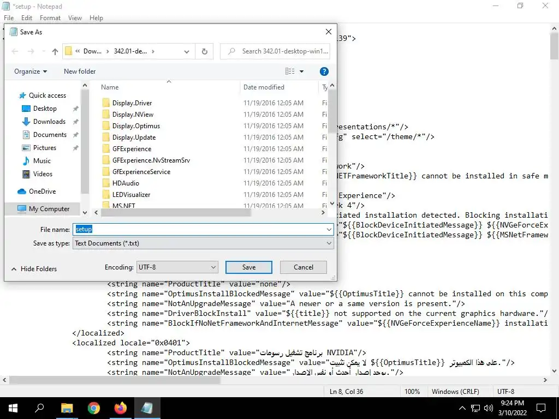Click New folder button
The width and height of the screenshot is (559, 419).
pyautogui.click(x=80, y=71)
